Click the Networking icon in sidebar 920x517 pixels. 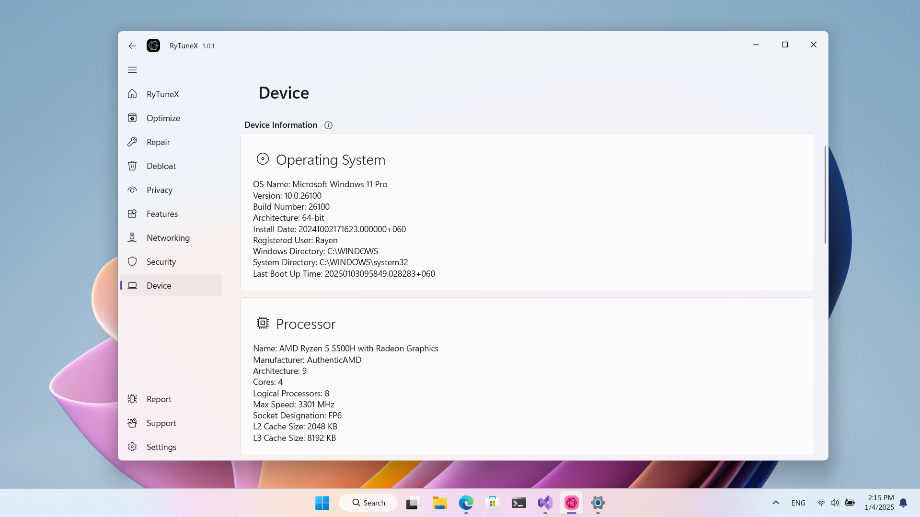(x=132, y=237)
